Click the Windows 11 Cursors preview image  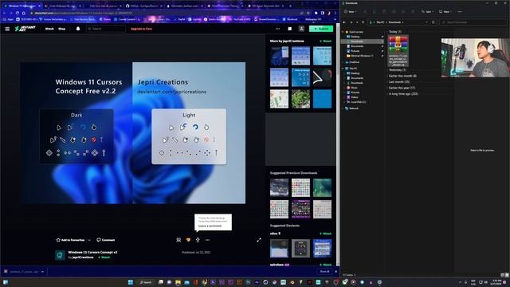(x=133, y=133)
